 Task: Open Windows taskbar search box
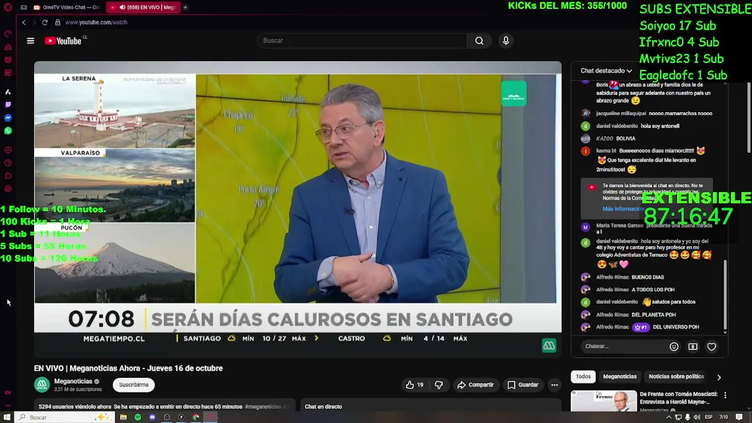(63, 417)
